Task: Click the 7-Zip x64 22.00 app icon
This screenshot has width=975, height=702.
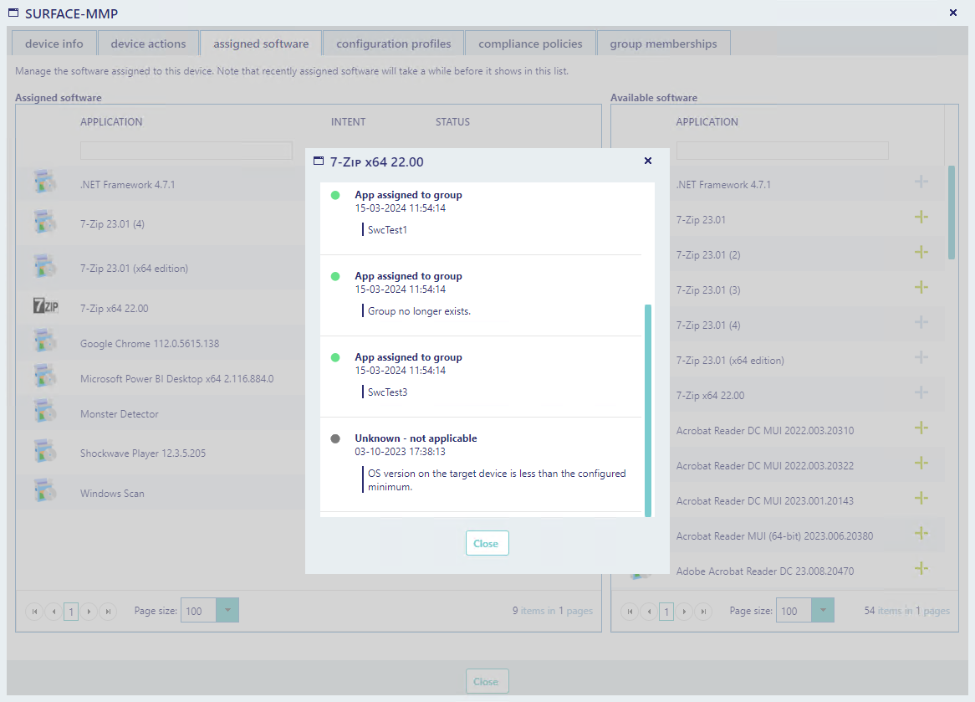Action: pos(45,307)
